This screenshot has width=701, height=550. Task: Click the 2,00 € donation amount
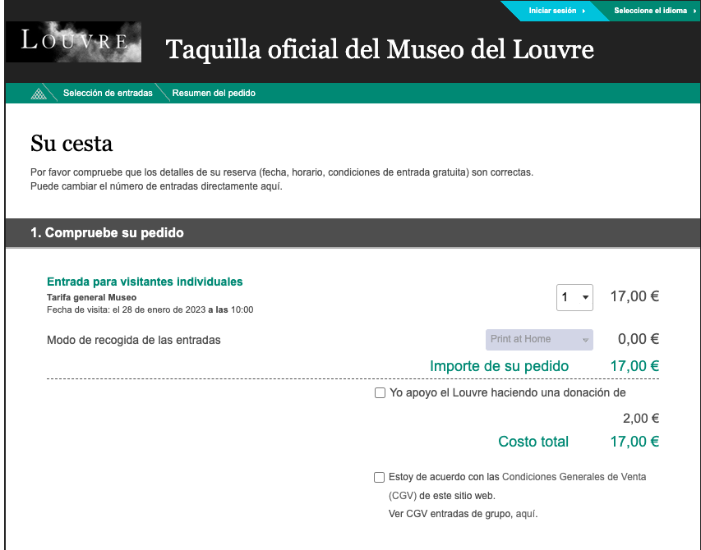tap(641, 419)
